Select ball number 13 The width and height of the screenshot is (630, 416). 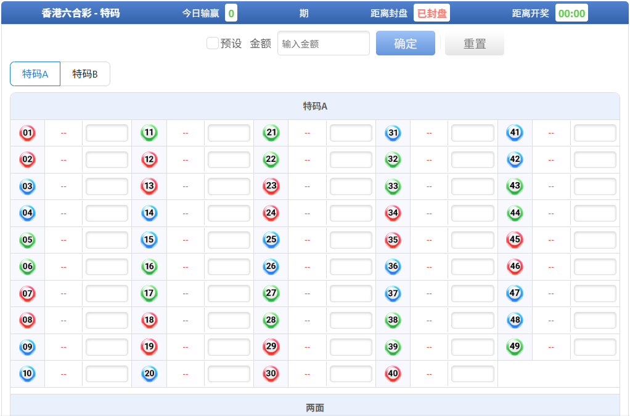(149, 186)
